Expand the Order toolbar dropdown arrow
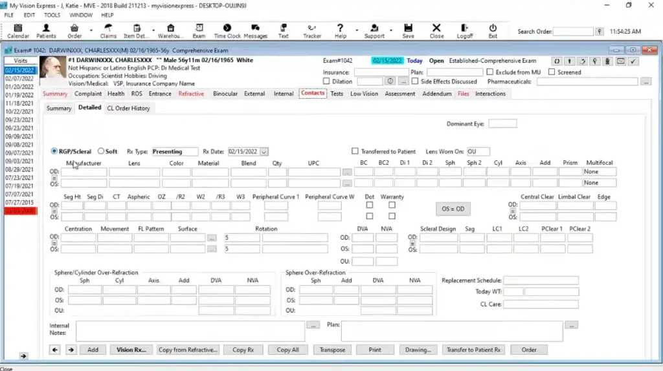663x371 pixels. pyautogui.click(x=91, y=30)
